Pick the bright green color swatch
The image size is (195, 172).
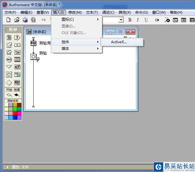tap(15, 109)
